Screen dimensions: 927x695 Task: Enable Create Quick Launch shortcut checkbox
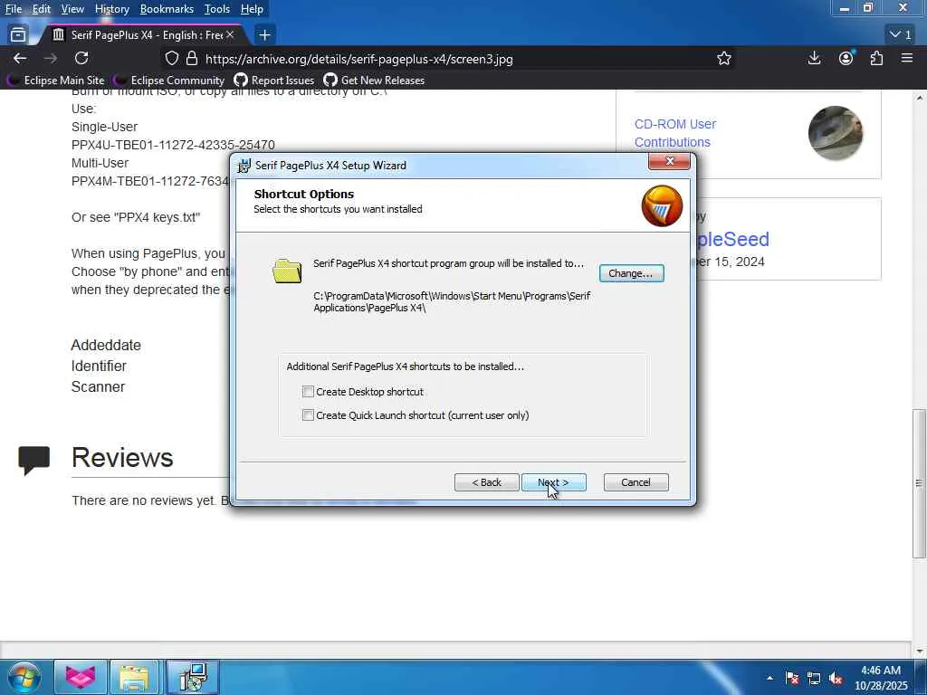(308, 414)
